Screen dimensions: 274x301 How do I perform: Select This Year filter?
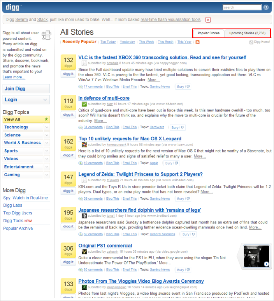pos(184,42)
